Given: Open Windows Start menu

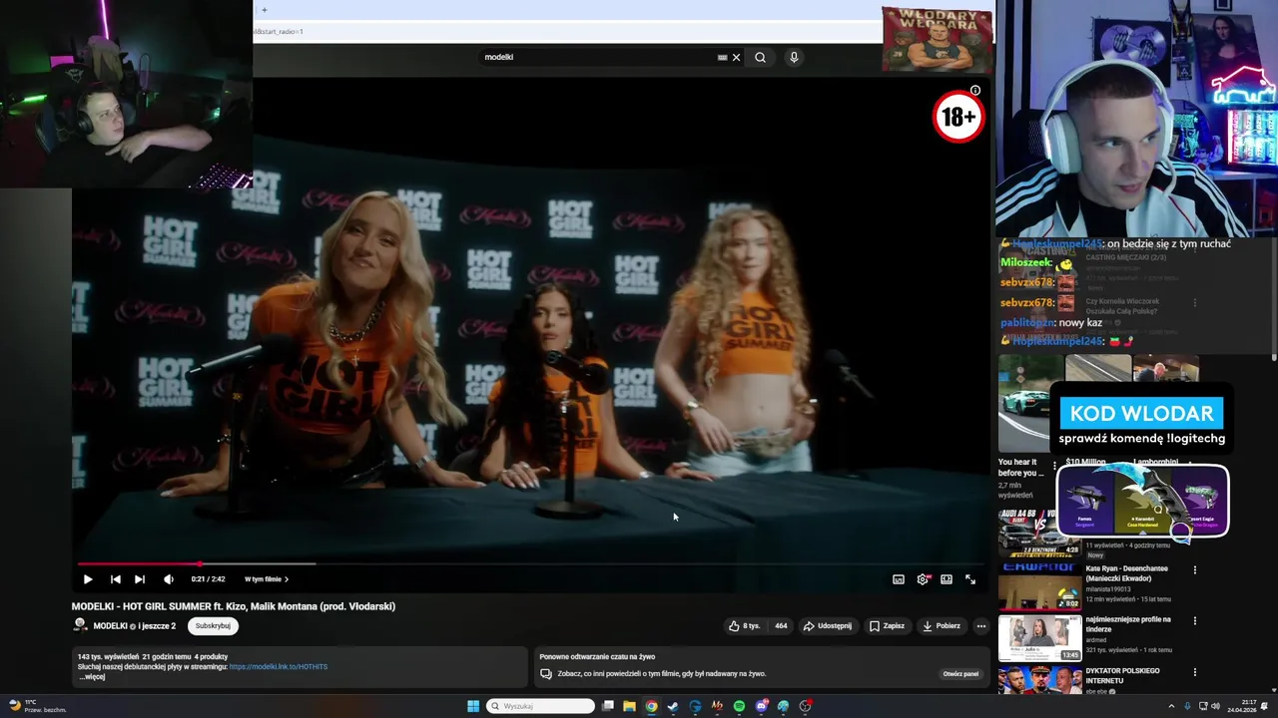Looking at the screenshot, I should point(473,706).
